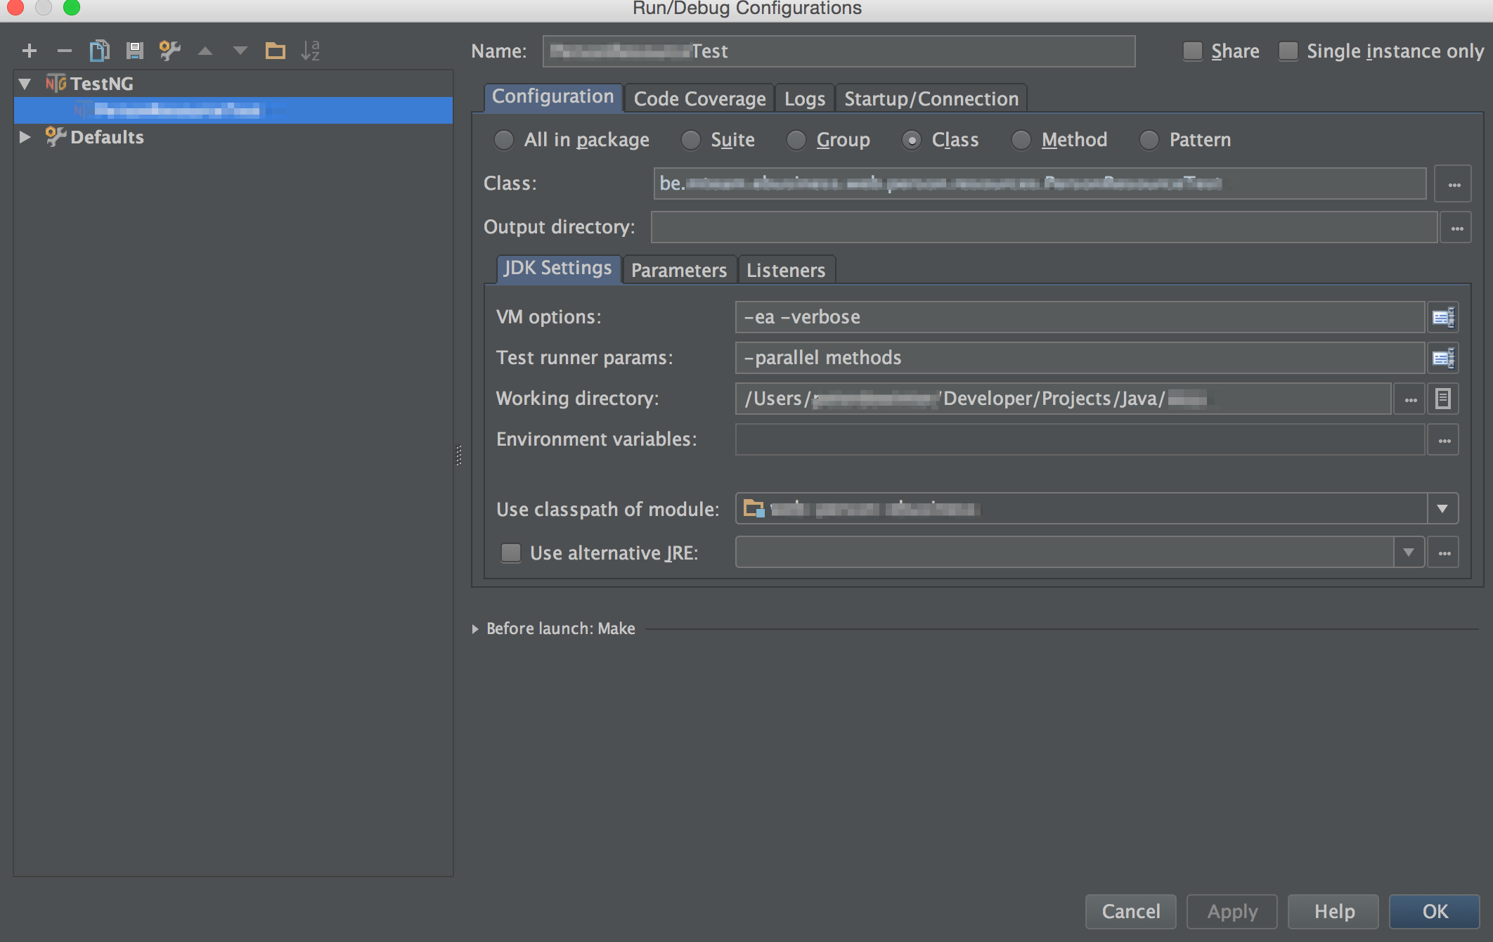Screen dimensions: 1493x942
Task: Expand the Defaults tree node
Action: 25,137
